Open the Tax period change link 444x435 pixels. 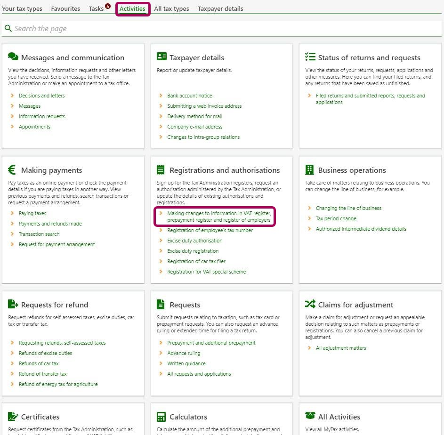336,218
